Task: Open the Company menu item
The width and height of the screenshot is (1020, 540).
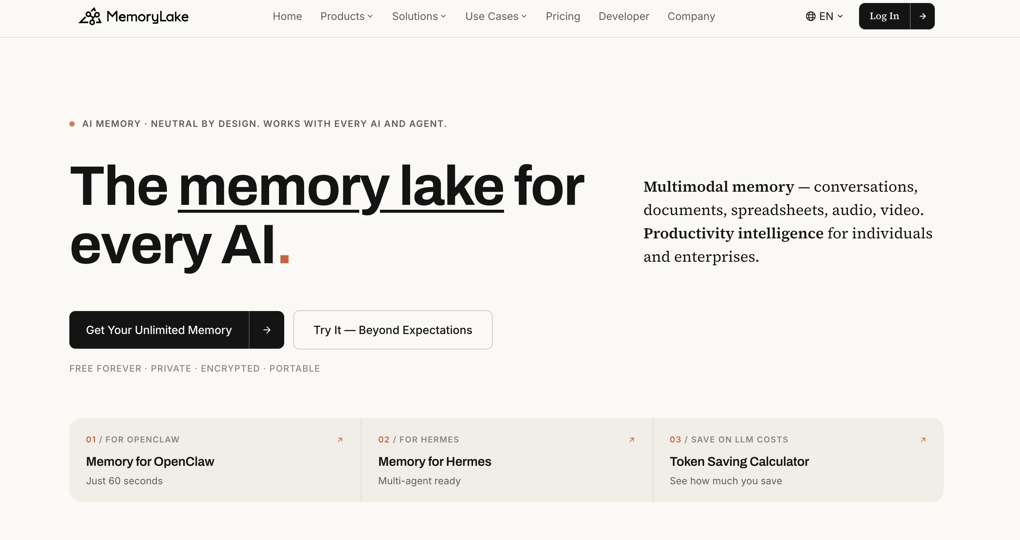Action: 691,16
